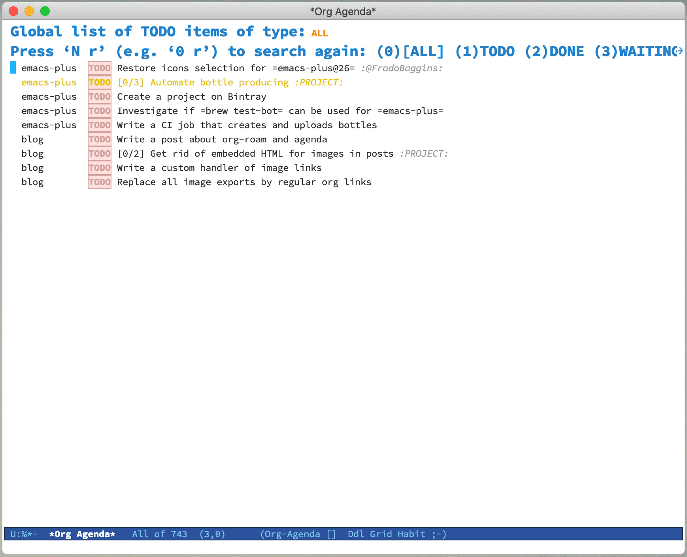Click TODO badge for org-roam and agenda post

point(100,140)
